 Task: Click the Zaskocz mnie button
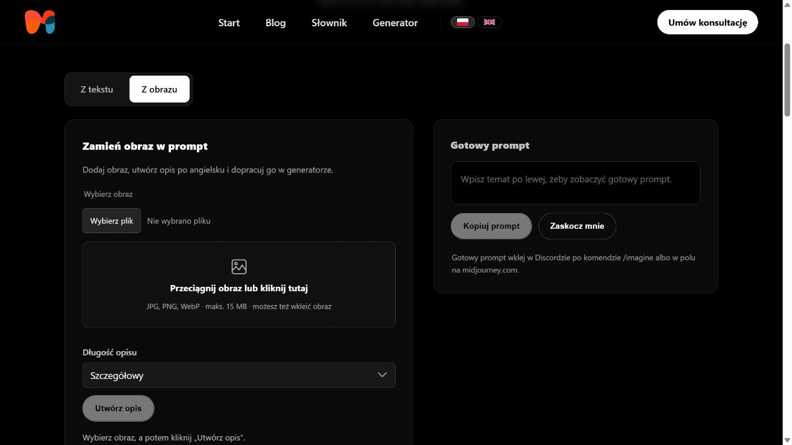pos(577,226)
